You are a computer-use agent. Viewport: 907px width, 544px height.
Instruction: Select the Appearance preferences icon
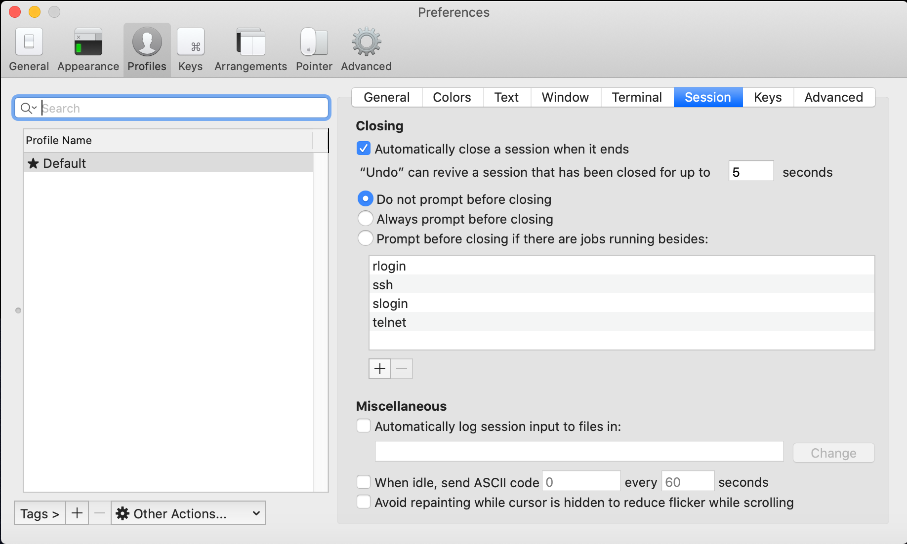(x=88, y=48)
